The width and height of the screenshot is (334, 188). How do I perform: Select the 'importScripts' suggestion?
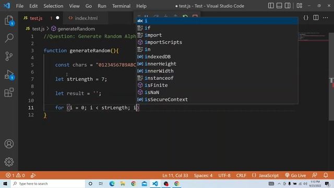pos(217,42)
